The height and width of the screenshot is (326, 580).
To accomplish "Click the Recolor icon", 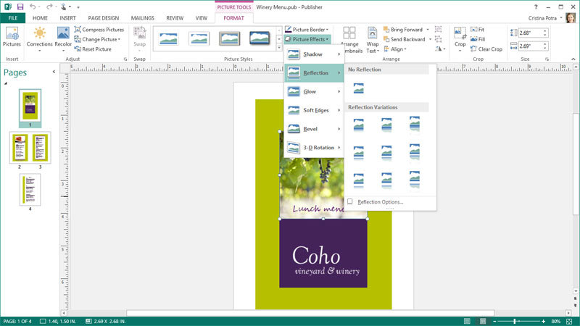I will tap(63, 36).
